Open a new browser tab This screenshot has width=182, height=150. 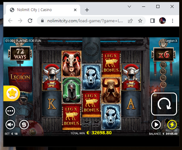click(87, 10)
